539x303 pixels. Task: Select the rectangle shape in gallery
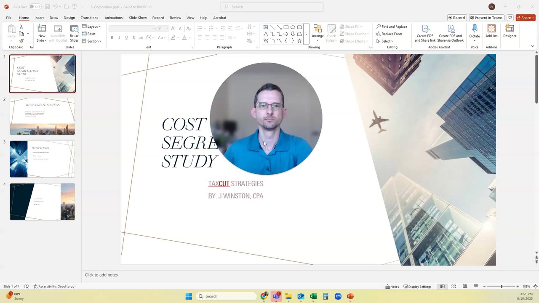tap(286, 27)
